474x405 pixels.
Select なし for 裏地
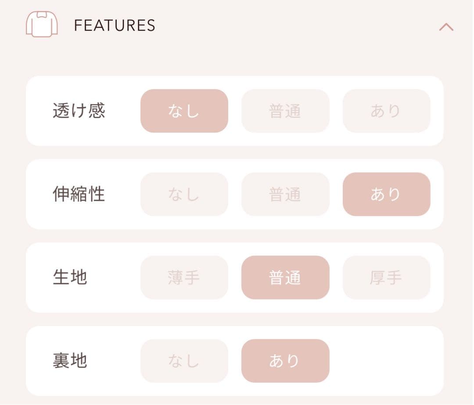(x=184, y=361)
